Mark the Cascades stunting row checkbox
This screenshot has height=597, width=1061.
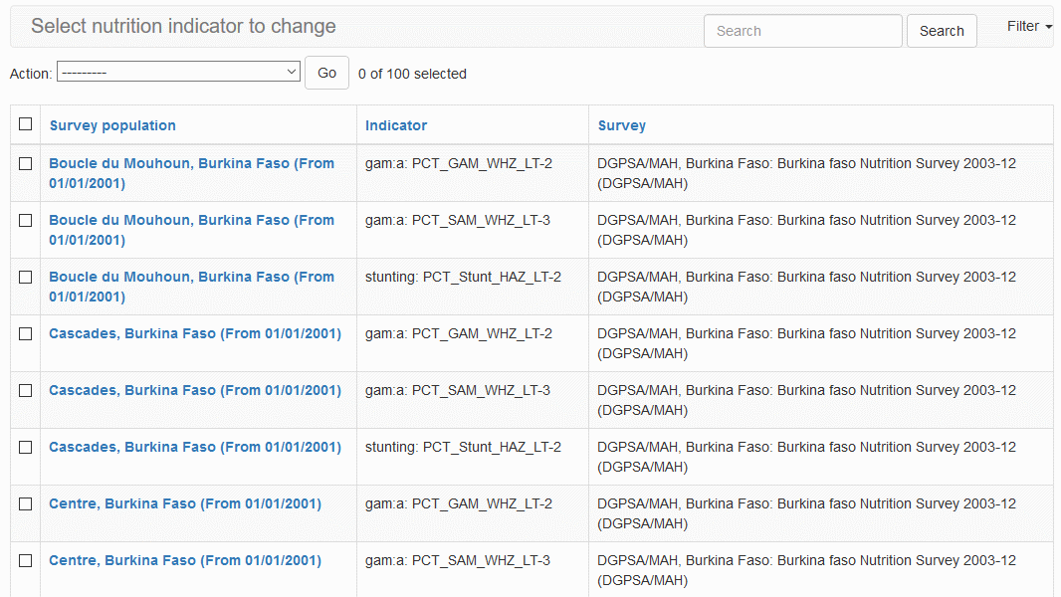(26, 448)
